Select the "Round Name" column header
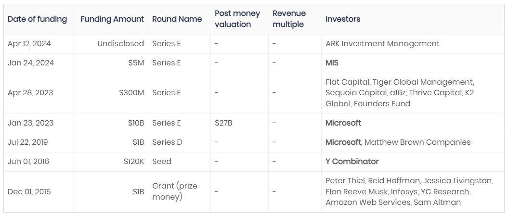The image size is (508, 215). 170,19
